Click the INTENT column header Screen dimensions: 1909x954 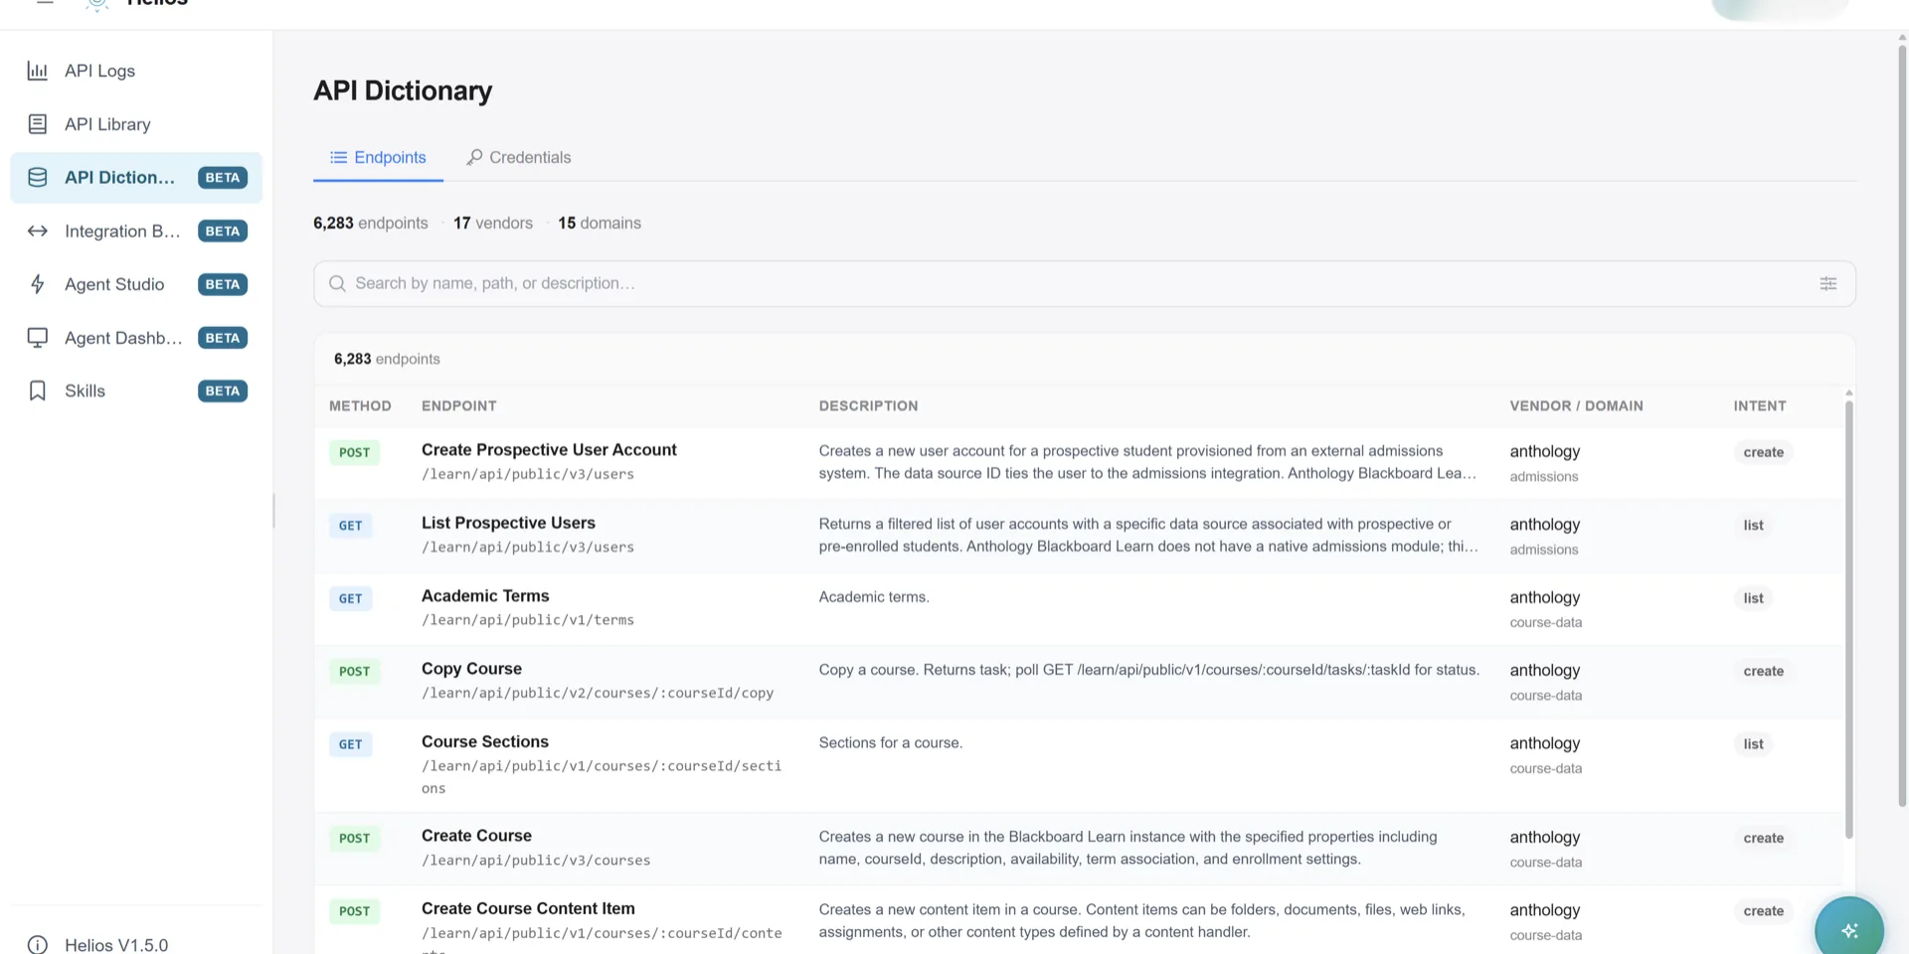[1760, 406]
